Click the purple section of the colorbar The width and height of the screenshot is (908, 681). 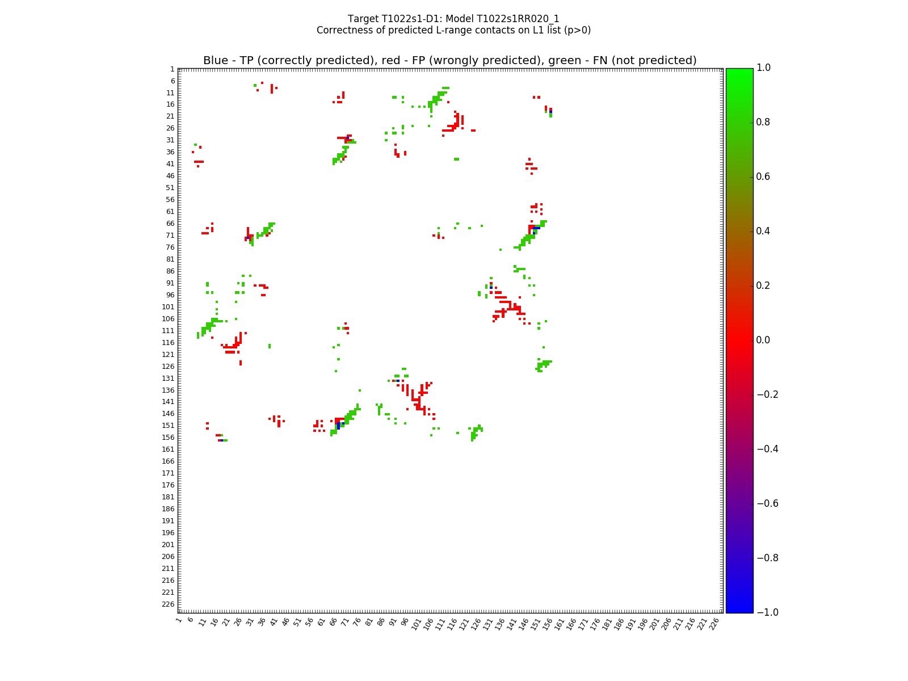click(x=739, y=477)
